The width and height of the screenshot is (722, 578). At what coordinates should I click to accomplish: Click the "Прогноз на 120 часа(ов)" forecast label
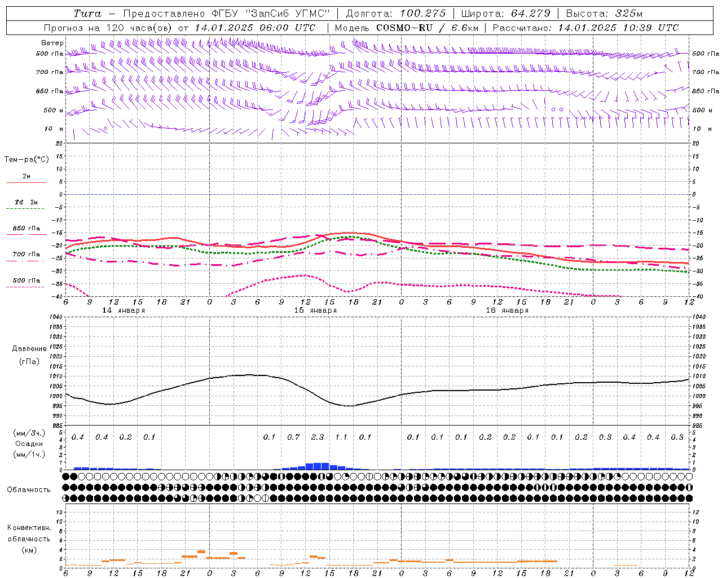click(x=108, y=28)
